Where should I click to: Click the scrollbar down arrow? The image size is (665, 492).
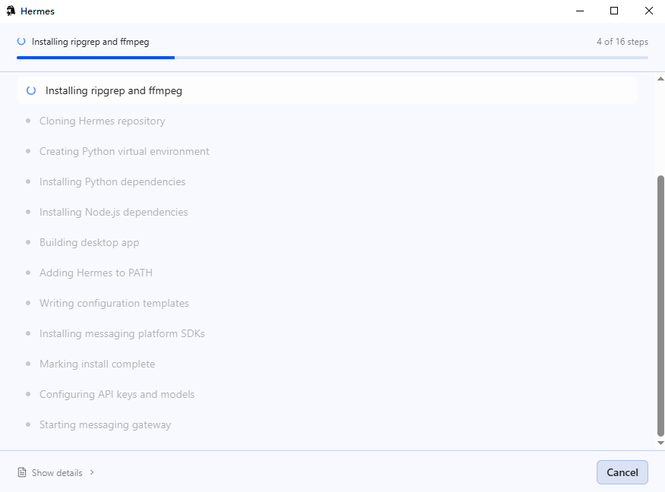660,443
